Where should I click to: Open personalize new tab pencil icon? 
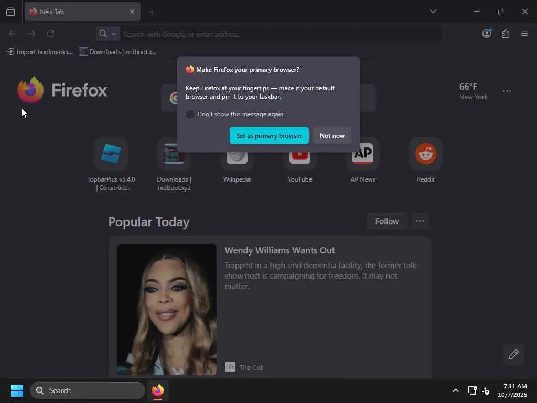coord(513,354)
